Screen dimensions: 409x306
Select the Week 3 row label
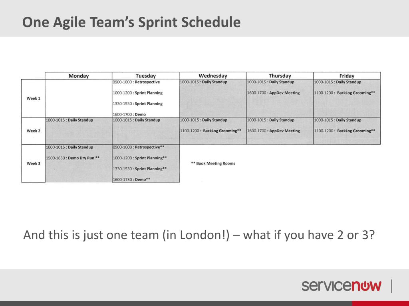coord(34,163)
